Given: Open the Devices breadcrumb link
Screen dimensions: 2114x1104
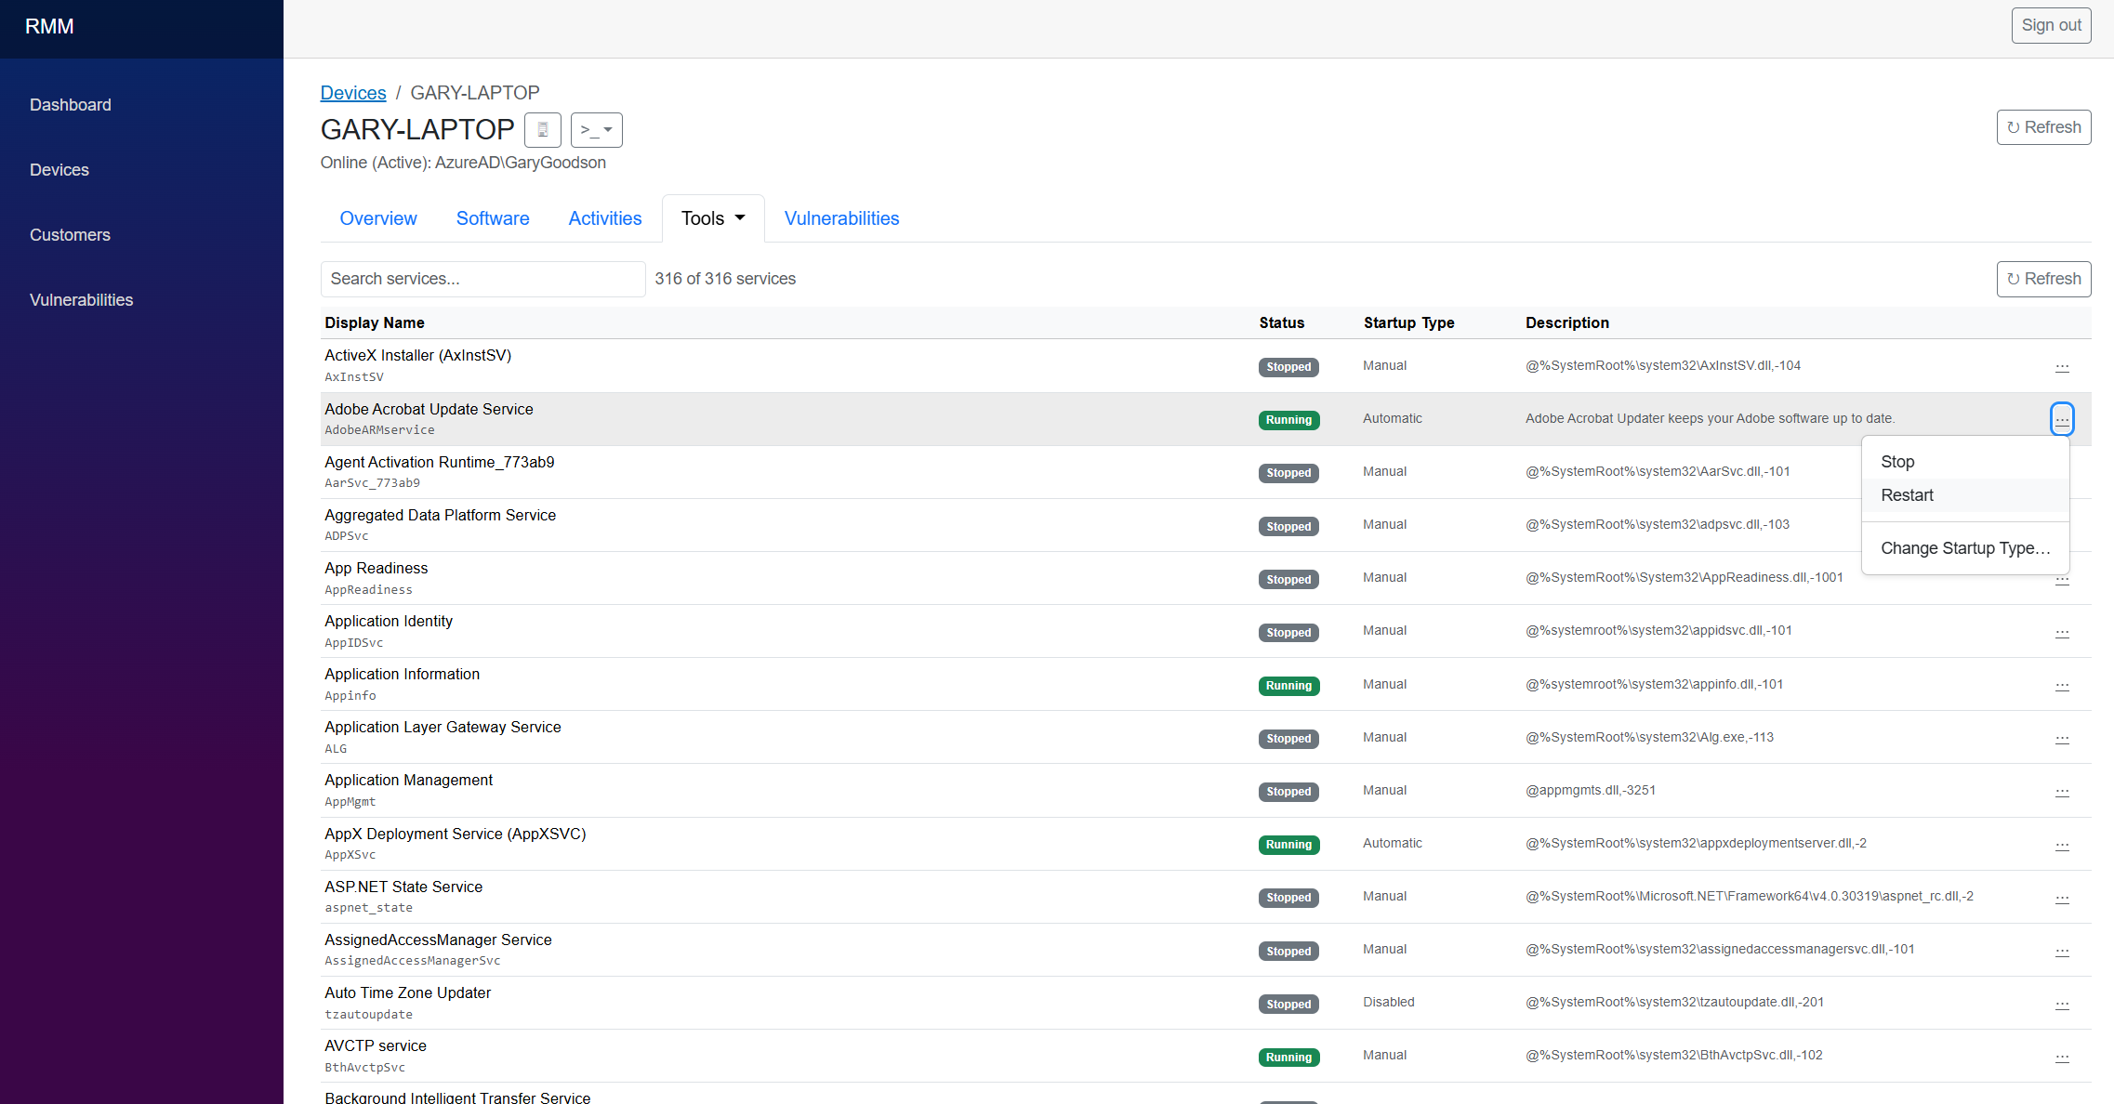Looking at the screenshot, I should 353,92.
